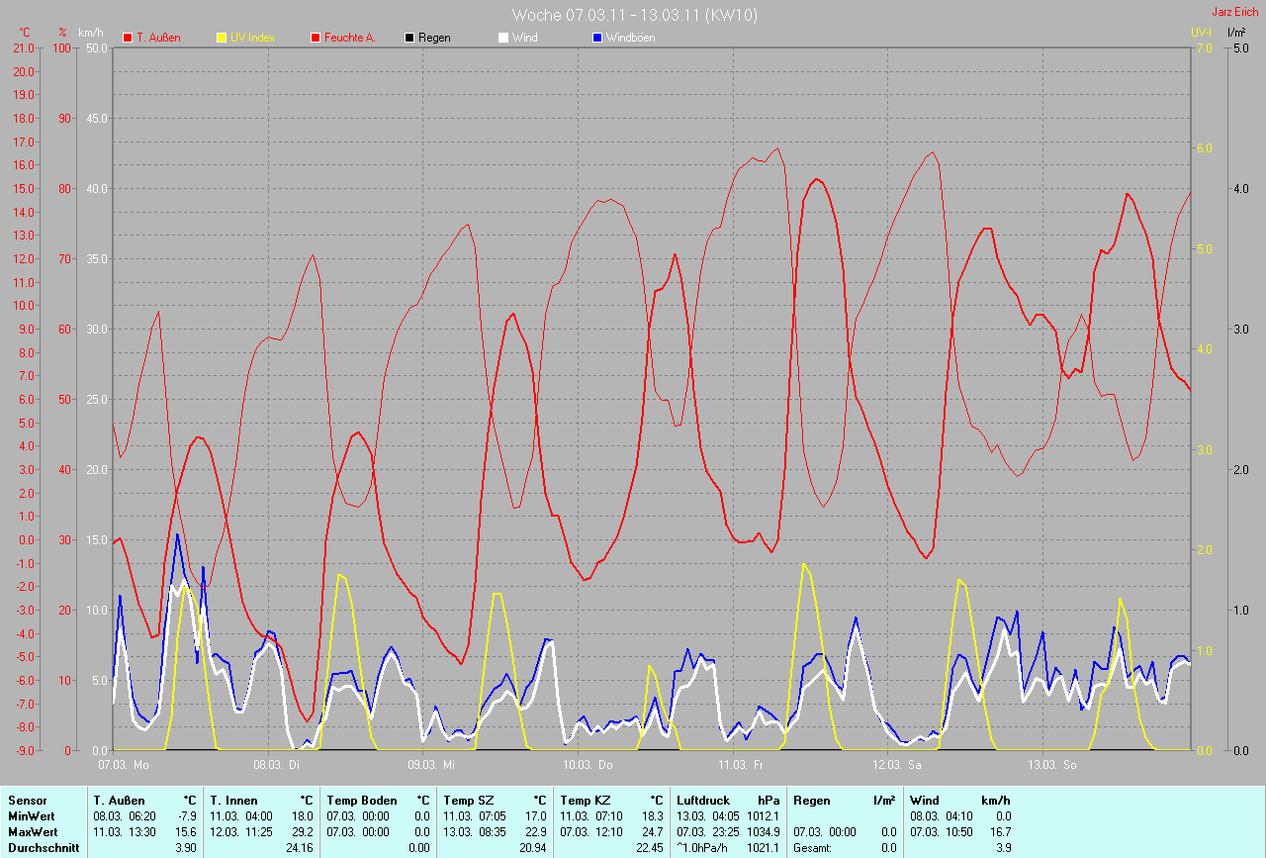Viewport: 1266px width, 858px height.
Task: Click the MinWert row label
Action: point(33,815)
